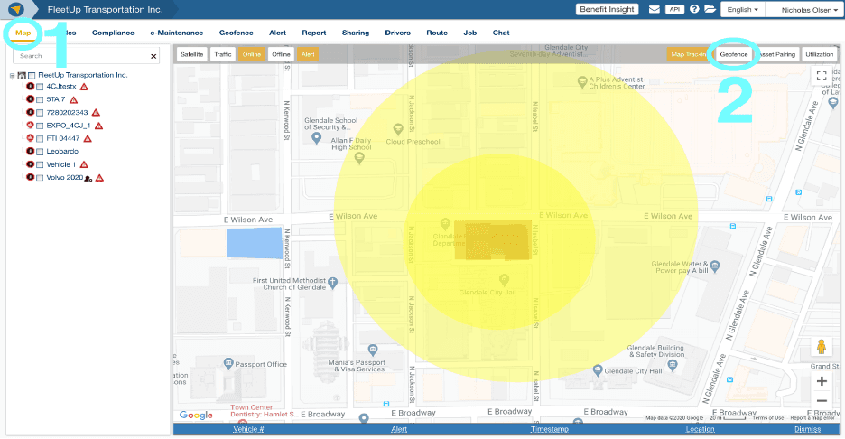Toggle fullscreen map view

point(822,77)
